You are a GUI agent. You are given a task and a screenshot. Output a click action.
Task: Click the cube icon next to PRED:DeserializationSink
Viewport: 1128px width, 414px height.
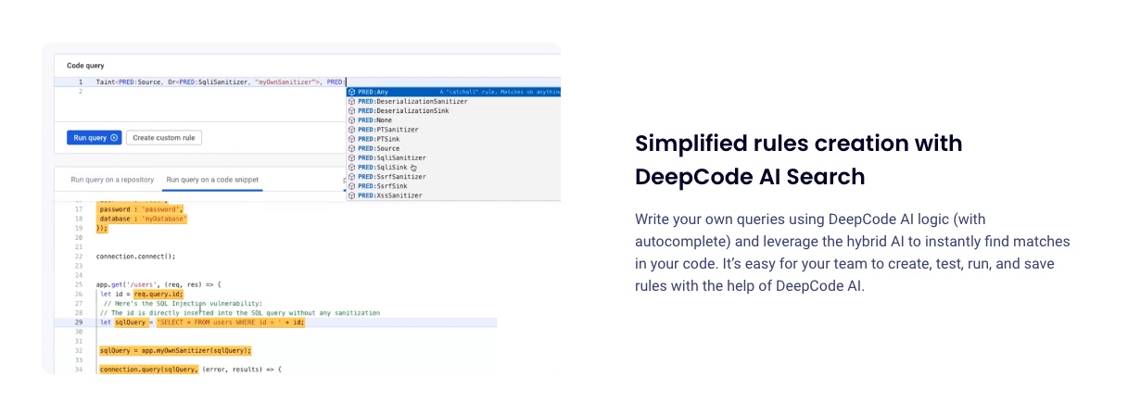click(x=352, y=110)
